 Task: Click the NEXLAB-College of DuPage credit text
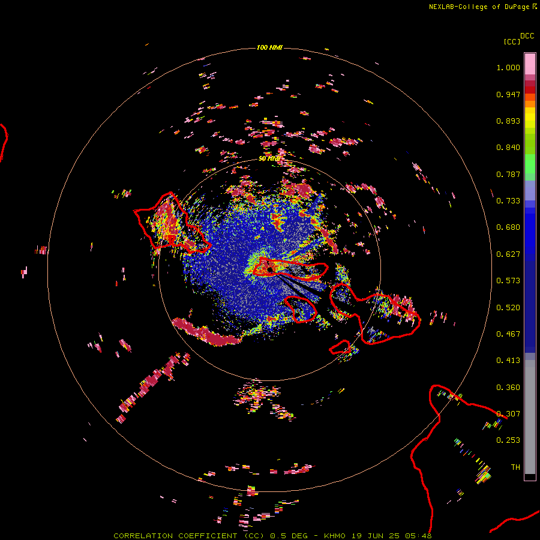pos(479,7)
